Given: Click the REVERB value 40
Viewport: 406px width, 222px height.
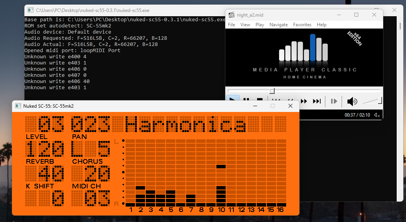Looking at the screenshot, I should (51, 173).
